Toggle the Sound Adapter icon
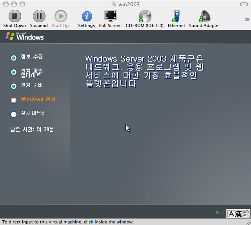The image size is (251, 225). click(x=205, y=16)
